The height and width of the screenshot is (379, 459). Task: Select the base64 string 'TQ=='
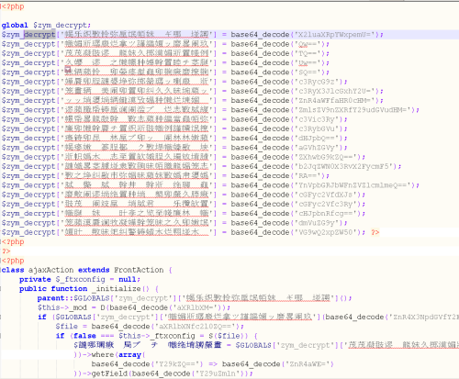pyautogui.click(x=308, y=53)
